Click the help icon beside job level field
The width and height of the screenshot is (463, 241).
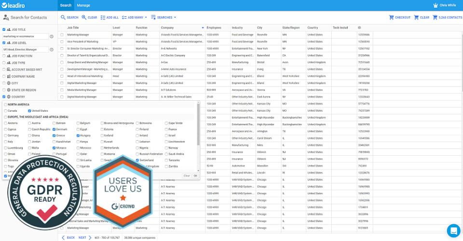pyautogui.click(x=51, y=49)
